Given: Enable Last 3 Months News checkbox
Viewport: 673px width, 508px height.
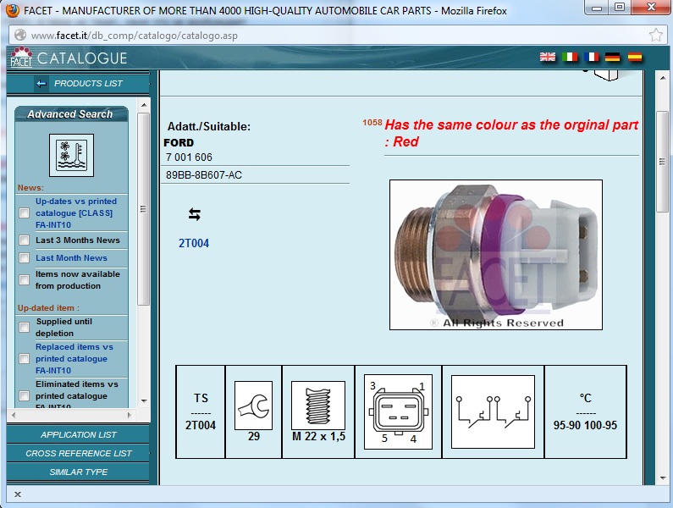Looking at the screenshot, I should tap(25, 240).
